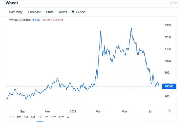Click the 785.00 current price tag
Viewport: 179px width, 126px height.
(x=169, y=86)
